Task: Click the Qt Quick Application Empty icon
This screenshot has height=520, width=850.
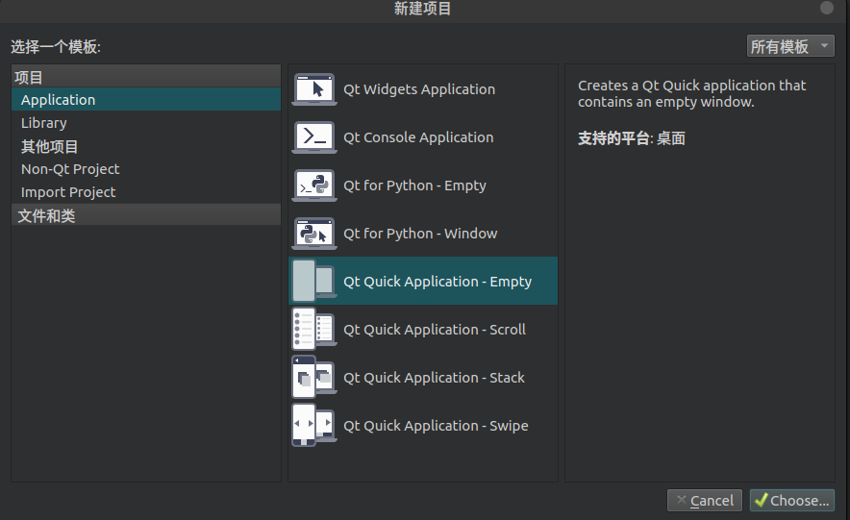Action: [314, 281]
